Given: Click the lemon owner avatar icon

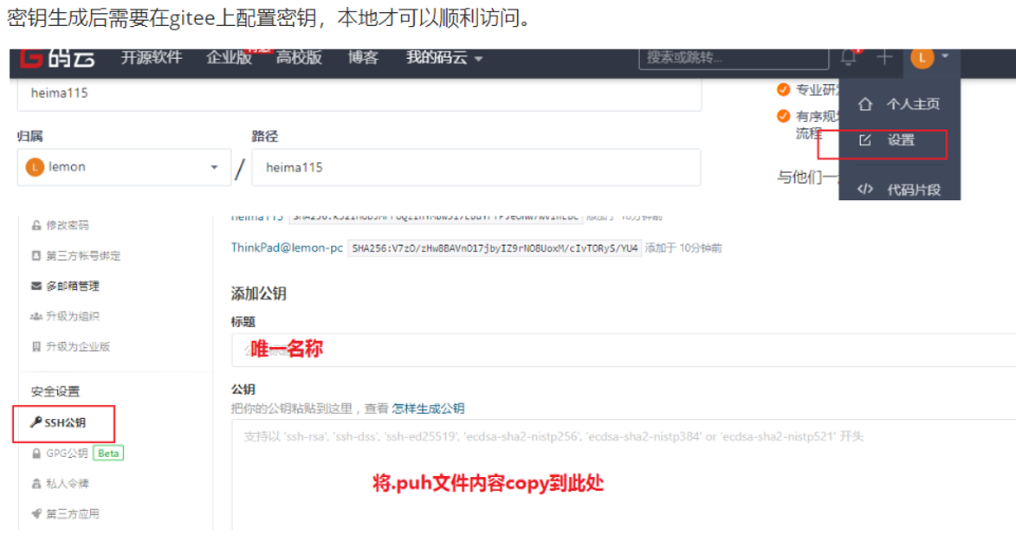Looking at the screenshot, I should (x=35, y=167).
